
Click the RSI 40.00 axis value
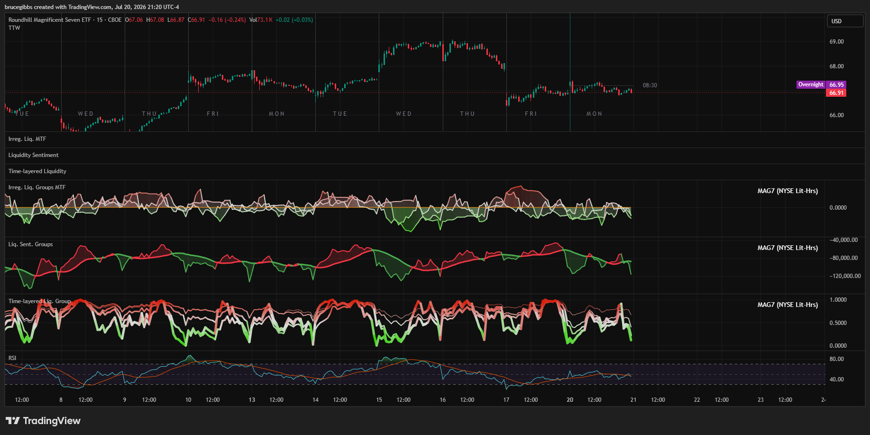(836, 379)
